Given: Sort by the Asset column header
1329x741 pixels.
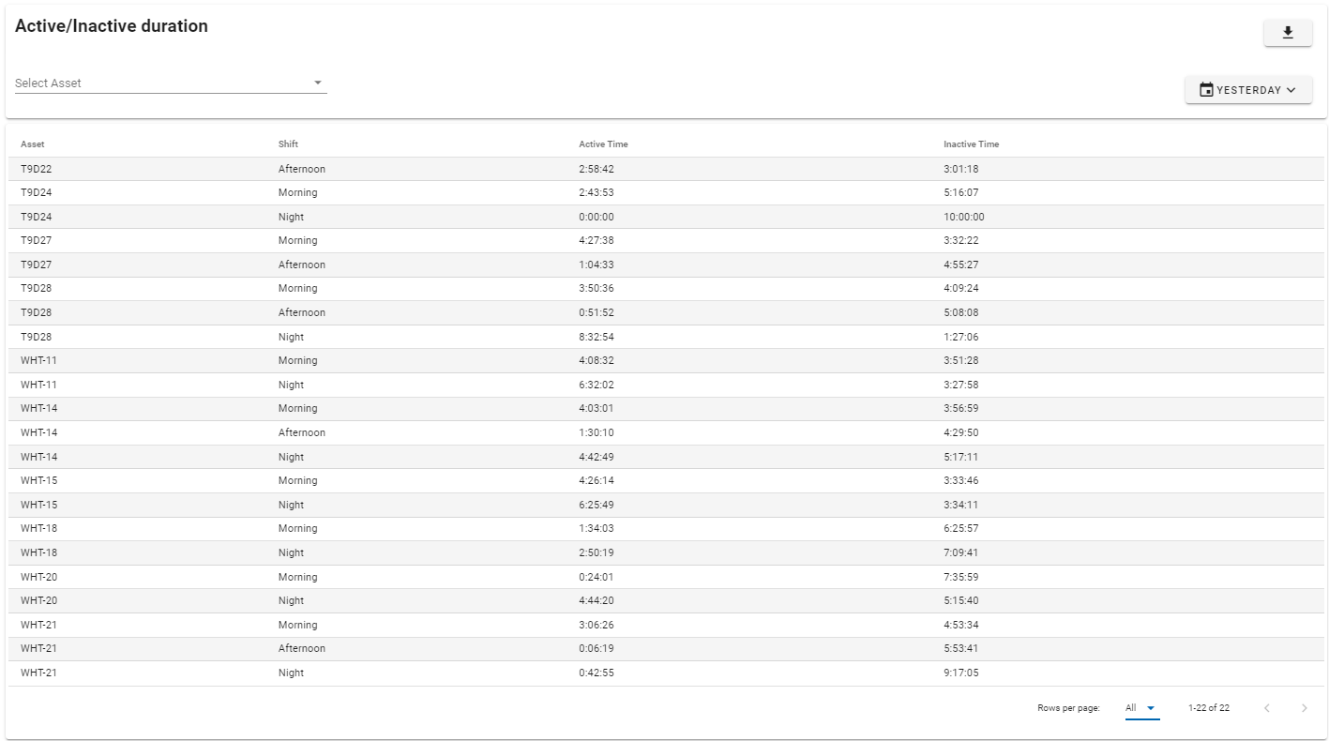Looking at the screenshot, I should click(33, 144).
